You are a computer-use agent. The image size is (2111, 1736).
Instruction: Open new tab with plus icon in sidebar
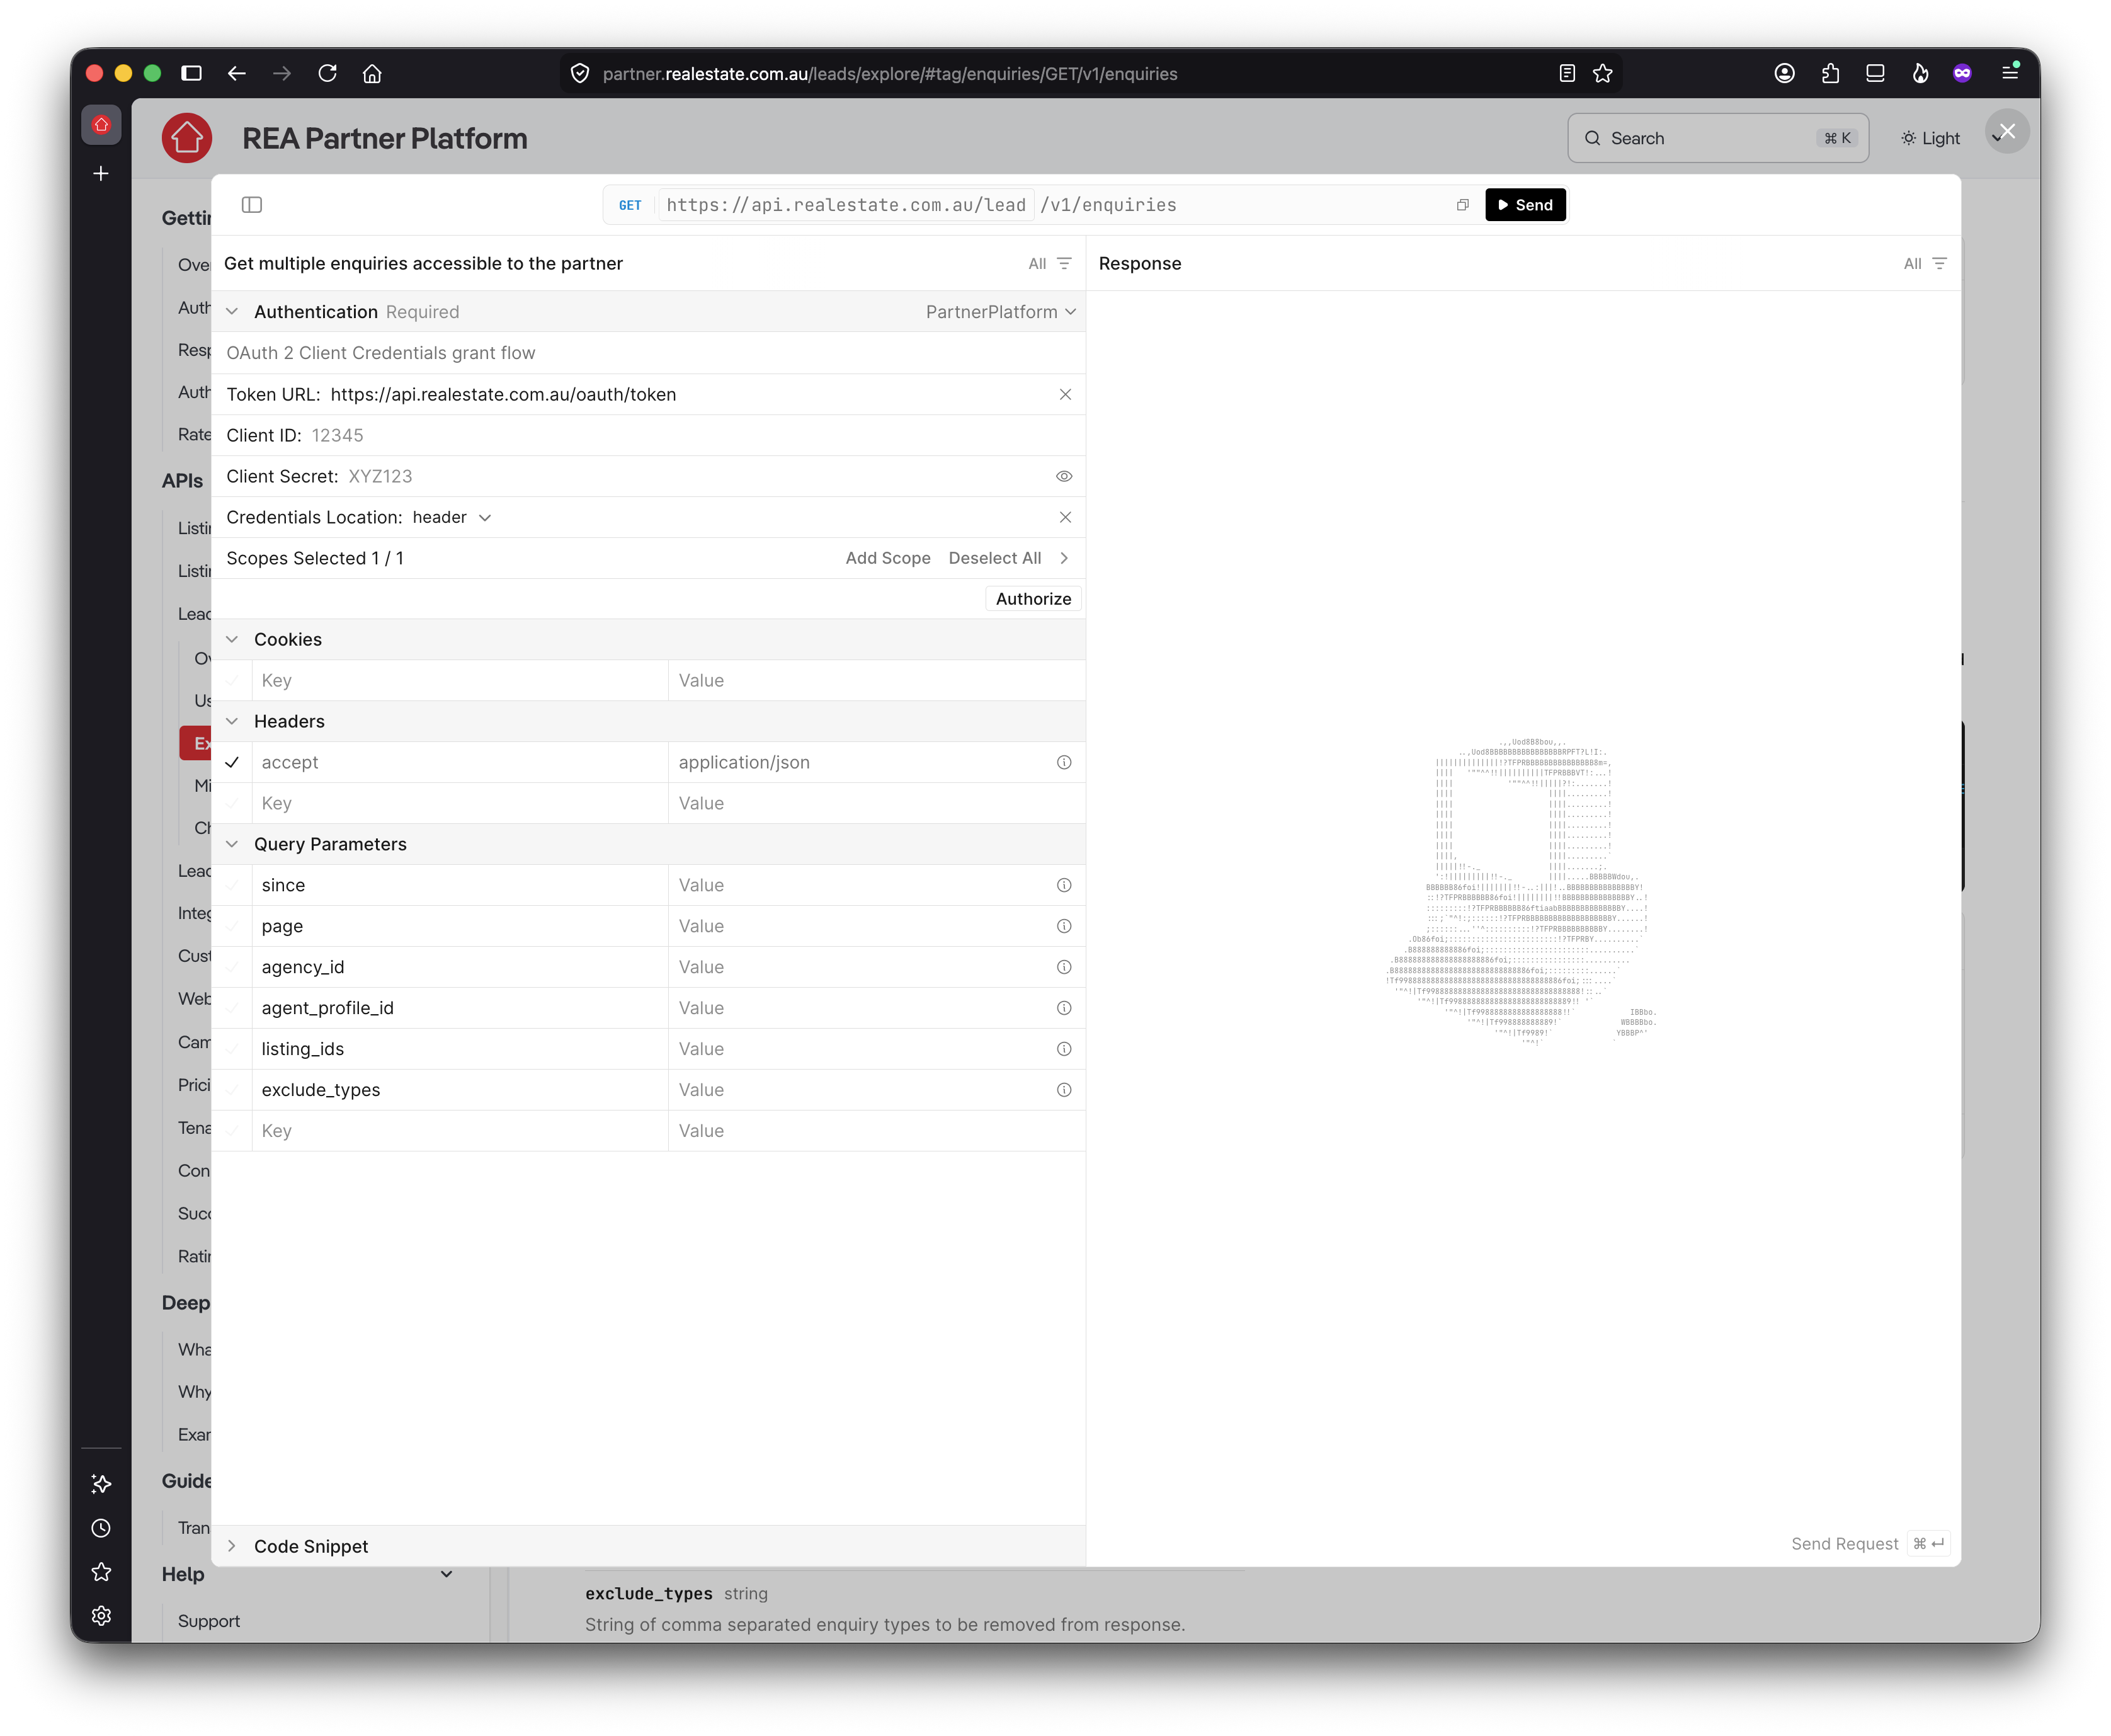coord(101,174)
